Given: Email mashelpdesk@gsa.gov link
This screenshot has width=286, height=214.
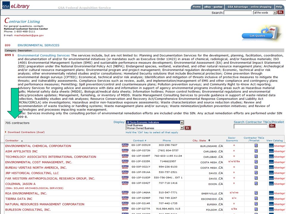Looking at the screenshot, I should tap(29, 35).
